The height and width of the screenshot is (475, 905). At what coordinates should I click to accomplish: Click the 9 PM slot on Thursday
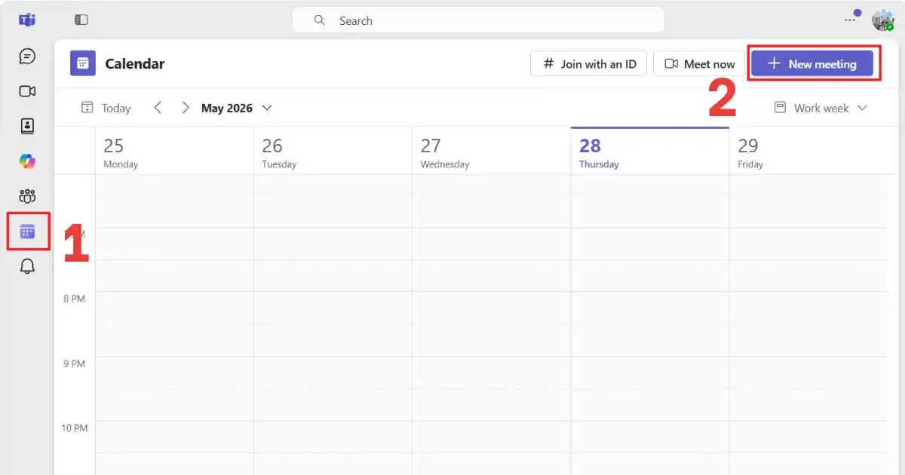pos(650,372)
